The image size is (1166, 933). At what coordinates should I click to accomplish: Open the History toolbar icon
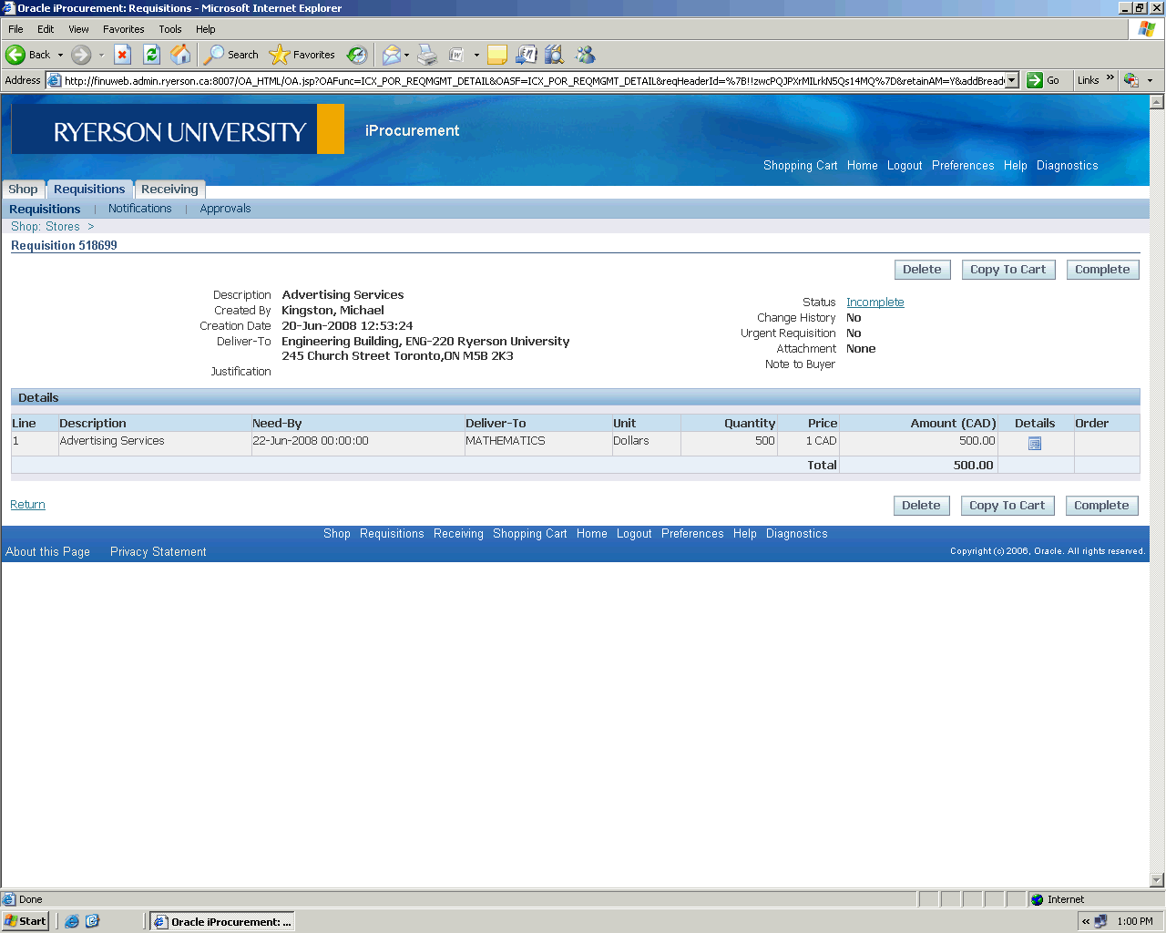click(x=357, y=55)
